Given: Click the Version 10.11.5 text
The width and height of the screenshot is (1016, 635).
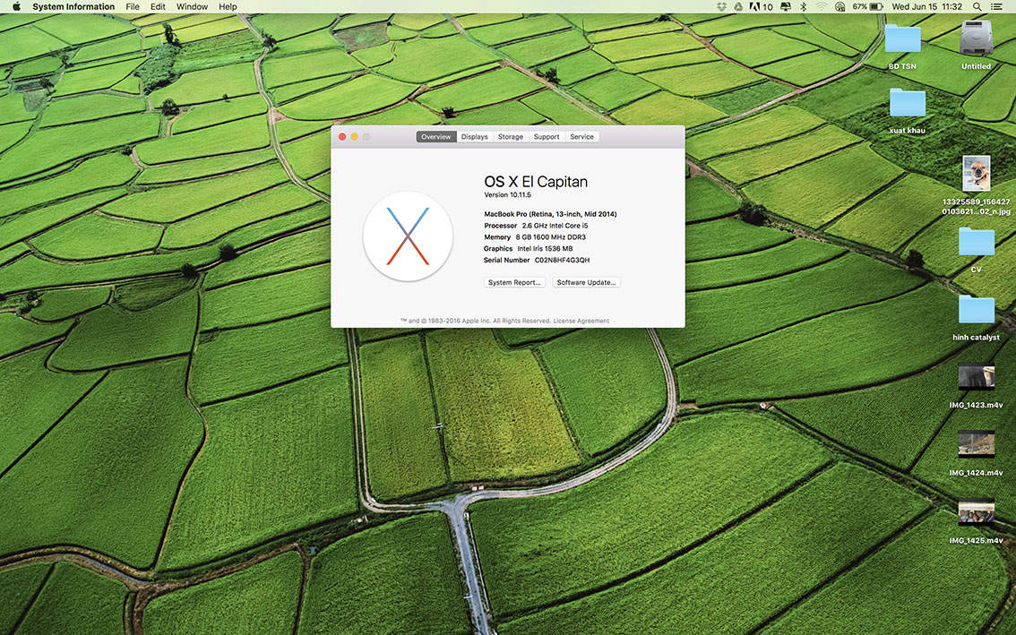Looking at the screenshot, I should 507,195.
